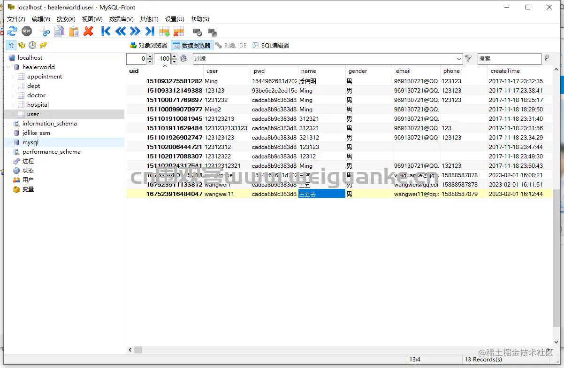
Task: Select the user table in tree
Action: [33, 114]
